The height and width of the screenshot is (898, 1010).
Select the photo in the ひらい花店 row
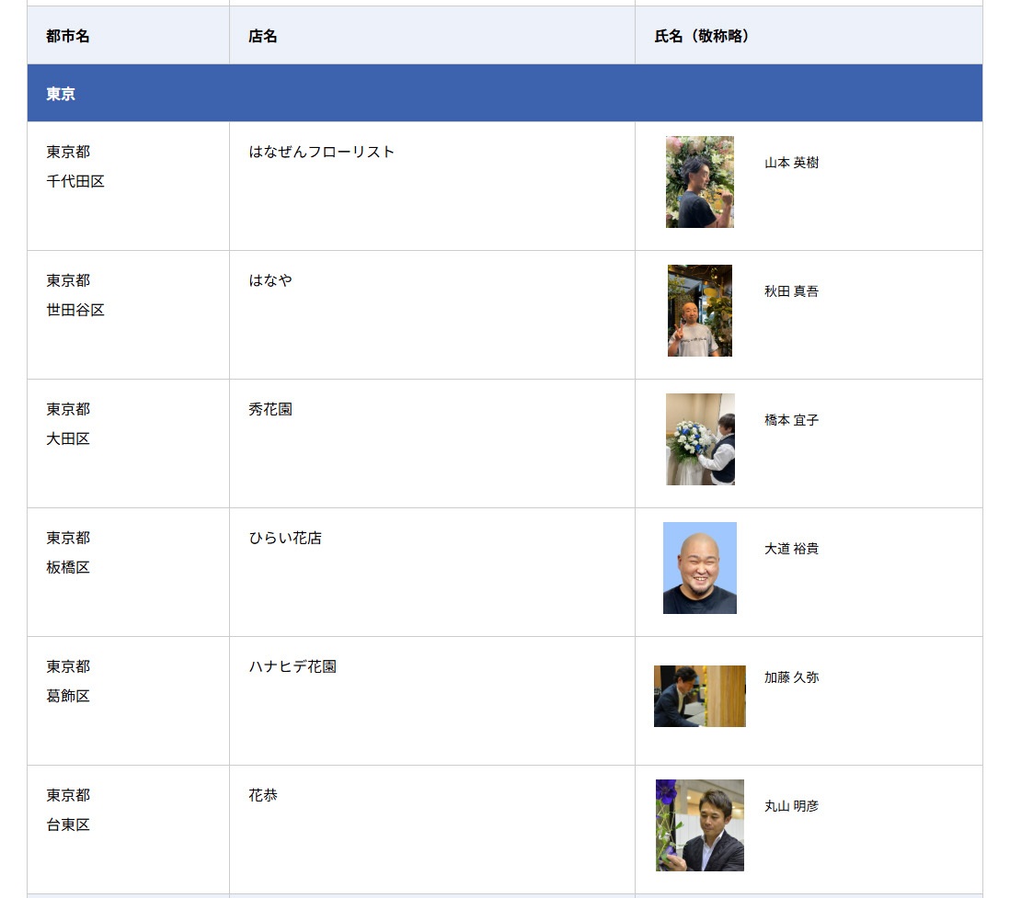click(699, 568)
